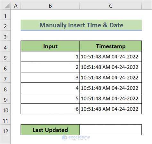This screenshot has height=144, width=152.
Task: Select row 6 header
Action: 5,67
